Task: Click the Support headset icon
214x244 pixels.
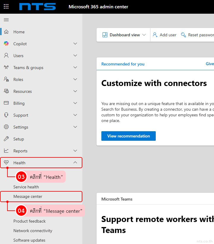Action: (x=6, y=115)
